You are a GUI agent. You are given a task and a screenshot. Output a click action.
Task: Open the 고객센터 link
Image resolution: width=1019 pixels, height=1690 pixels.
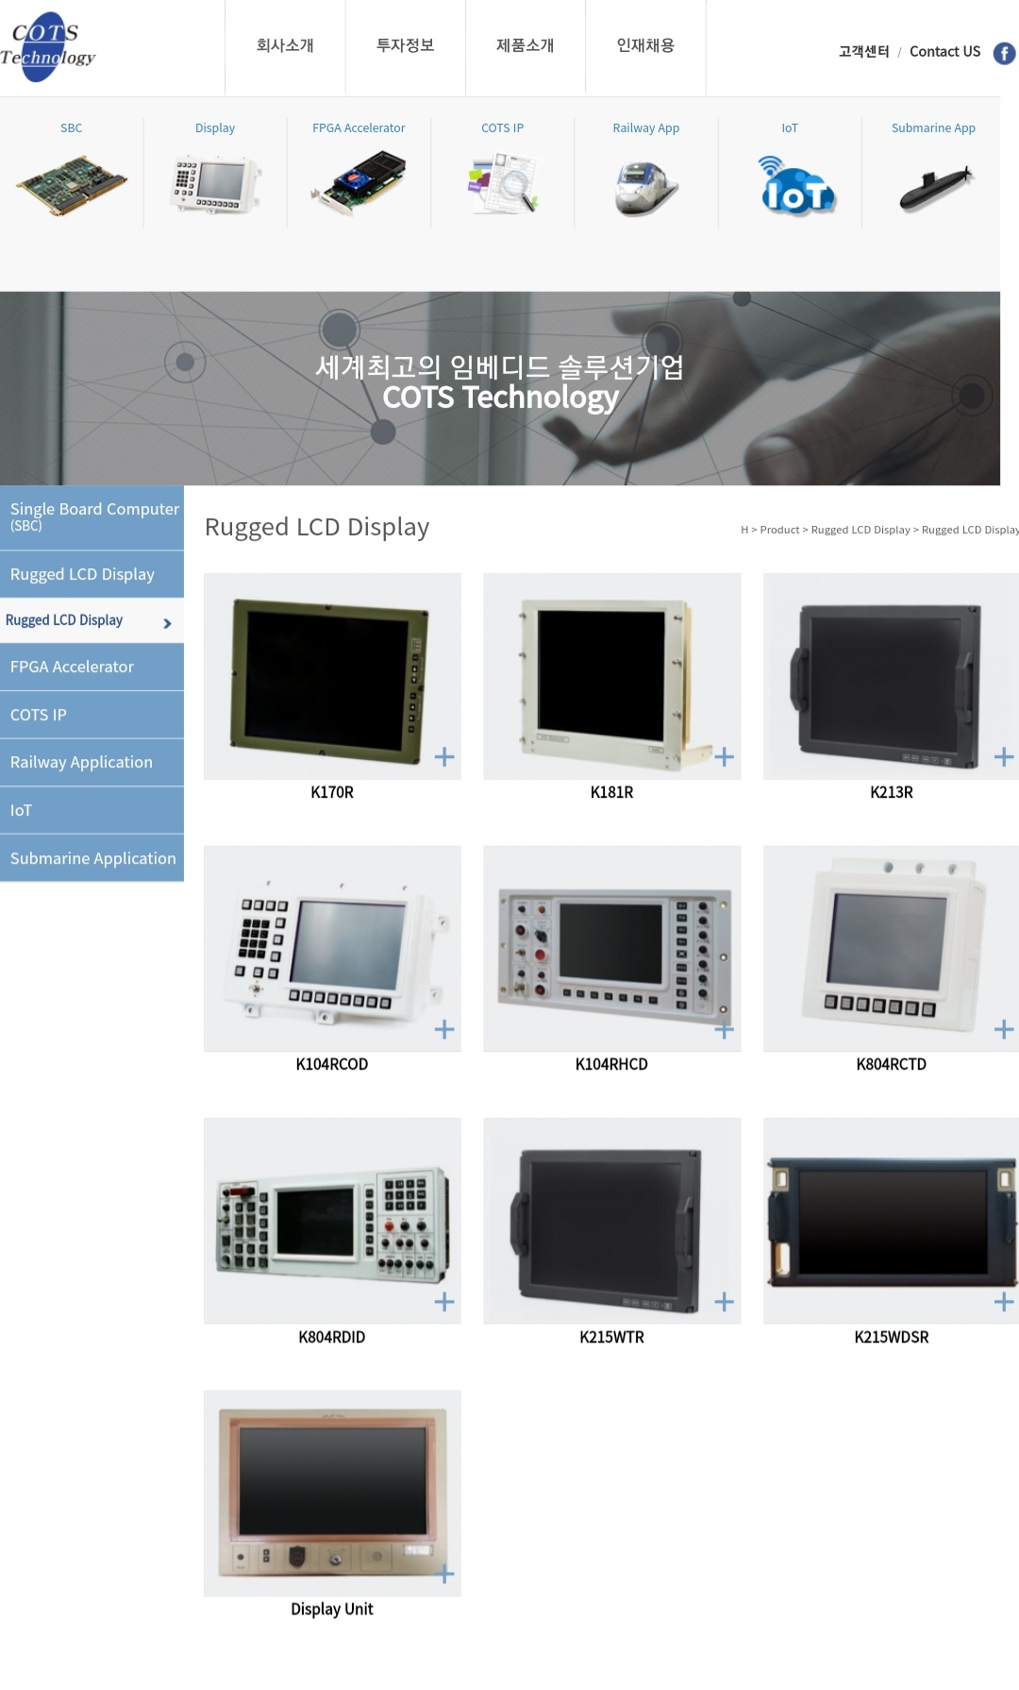[863, 52]
